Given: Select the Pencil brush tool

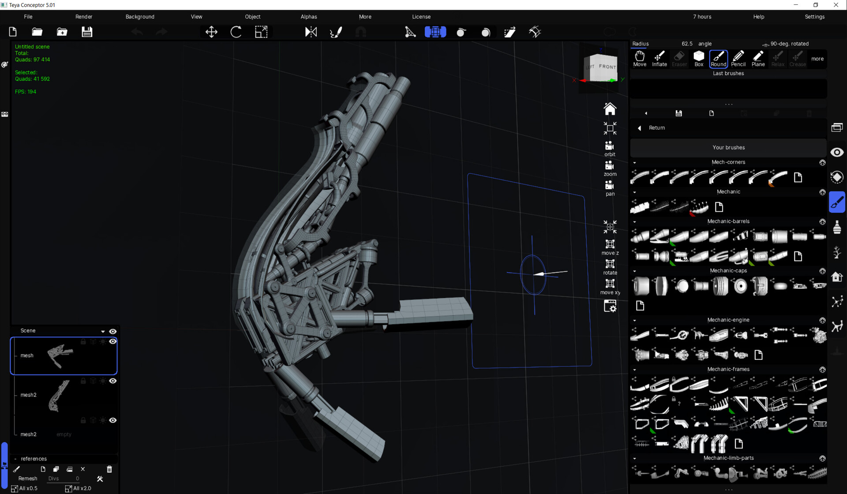Looking at the screenshot, I should coord(738,58).
